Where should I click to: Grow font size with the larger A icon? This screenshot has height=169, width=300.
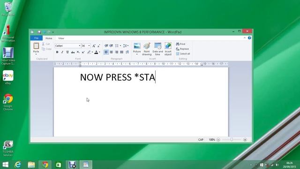pyautogui.click(x=94, y=46)
